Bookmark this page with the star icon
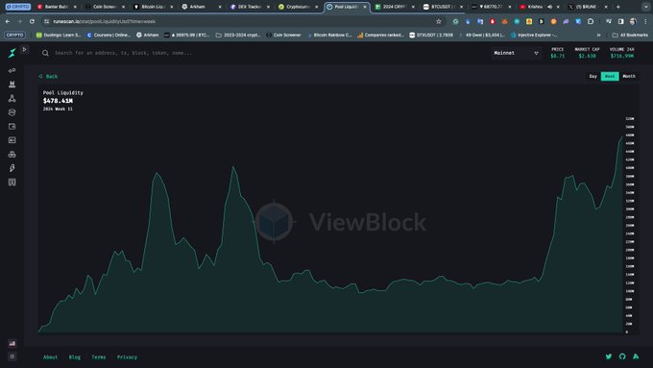Screen dimensions: 653x368 [x=439, y=21]
